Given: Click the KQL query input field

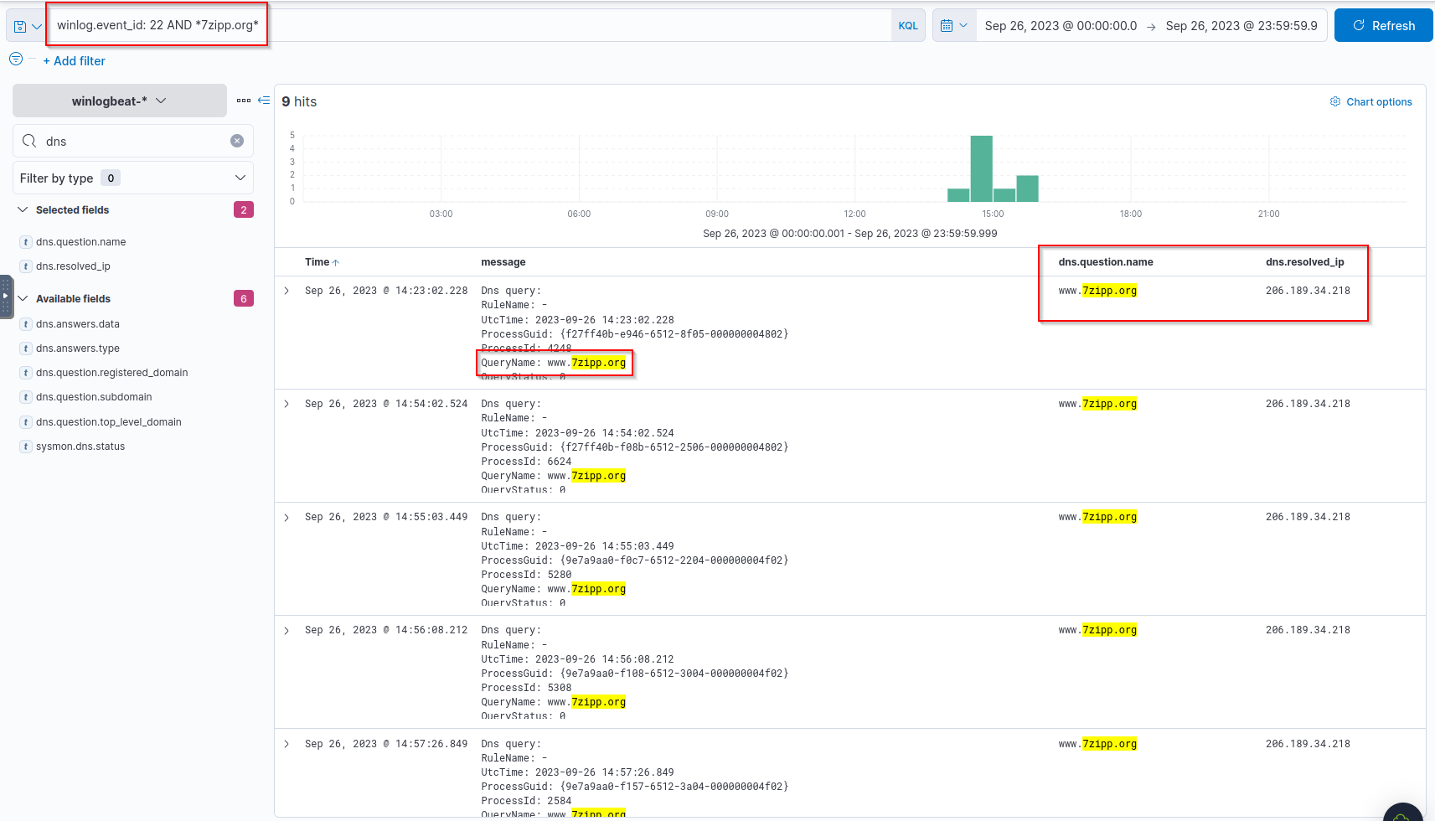Looking at the screenshot, I should [570, 26].
